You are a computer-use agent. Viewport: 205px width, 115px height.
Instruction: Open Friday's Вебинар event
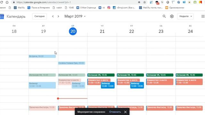[137, 85]
